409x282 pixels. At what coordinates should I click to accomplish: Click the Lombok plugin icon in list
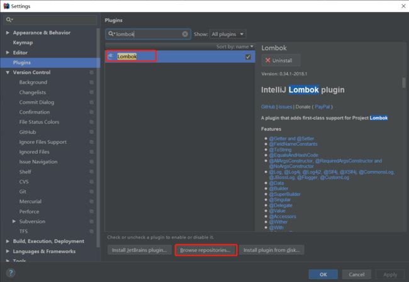(x=111, y=57)
